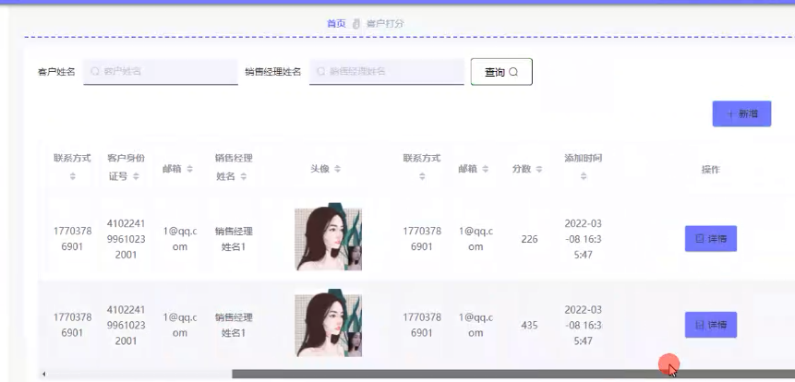The width and height of the screenshot is (795, 382).
Task: Click 销售经理姓名1 in score 226 row
Action: 234,239
